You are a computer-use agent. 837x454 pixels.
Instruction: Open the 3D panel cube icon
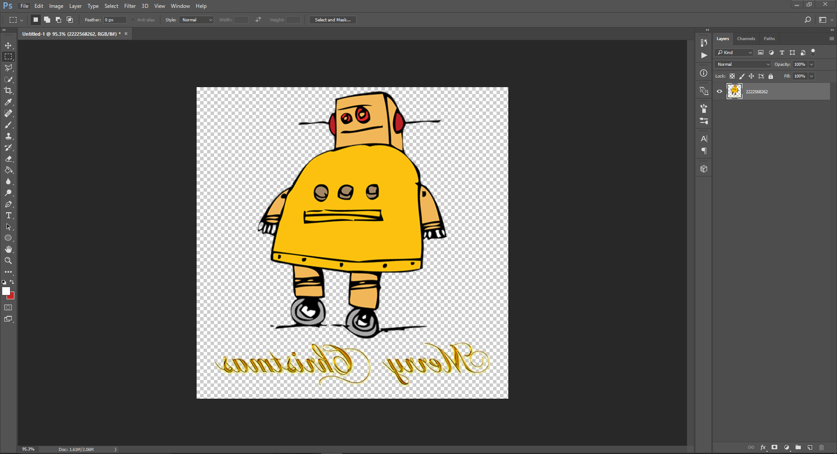tap(704, 169)
